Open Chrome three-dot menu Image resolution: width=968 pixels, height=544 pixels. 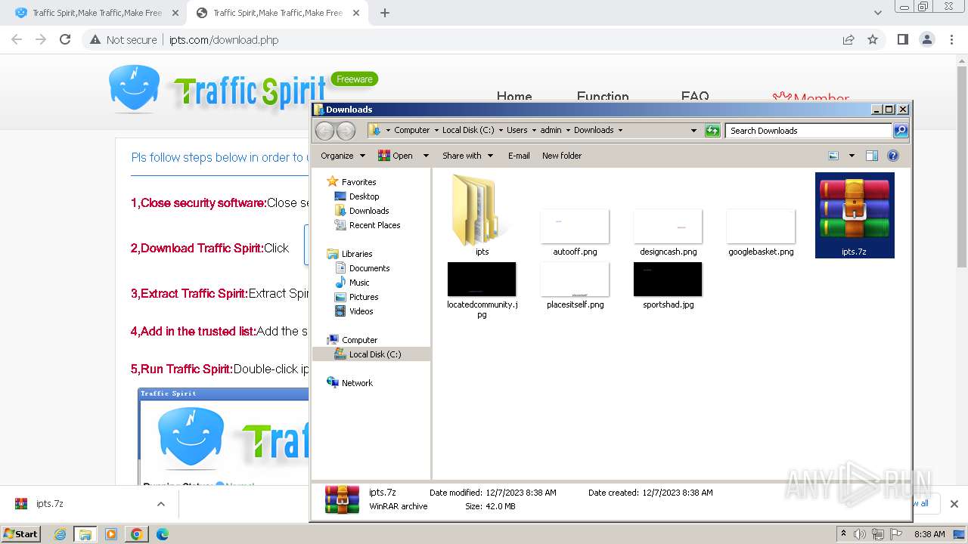[951, 39]
